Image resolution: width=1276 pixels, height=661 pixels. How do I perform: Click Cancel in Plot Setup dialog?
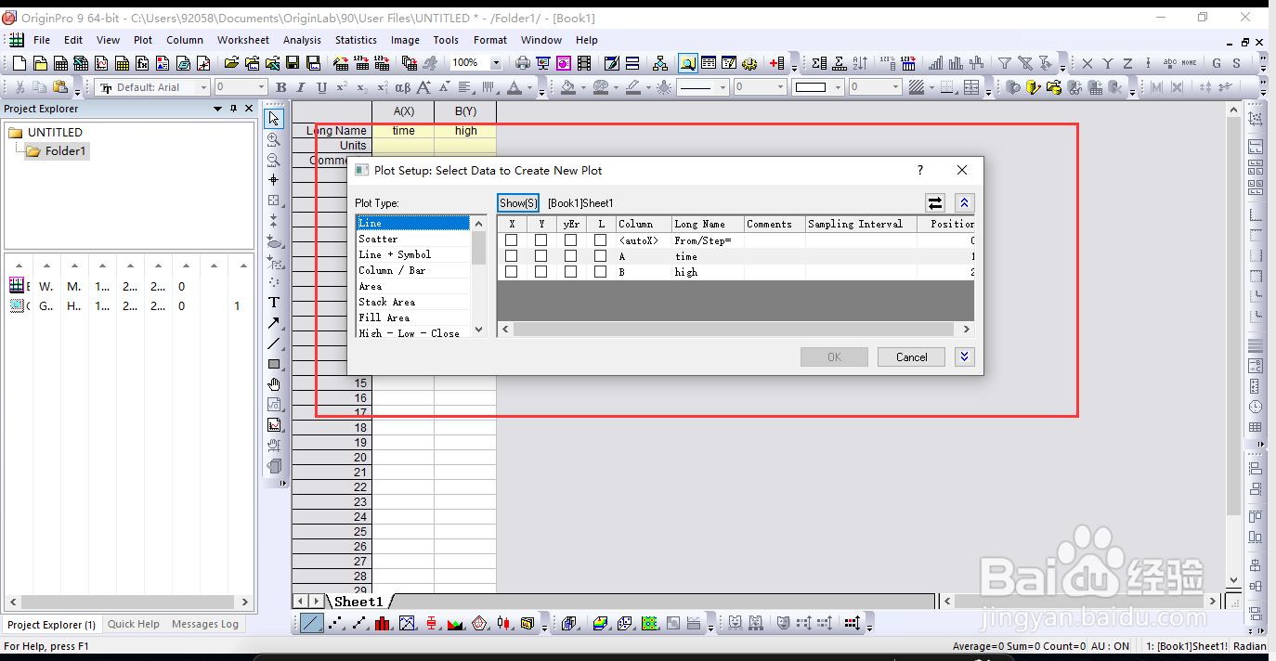[911, 356]
